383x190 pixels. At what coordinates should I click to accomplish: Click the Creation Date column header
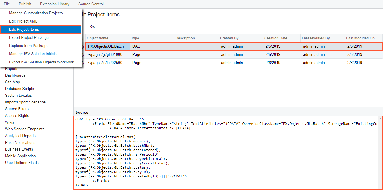(x=275, y=38)
